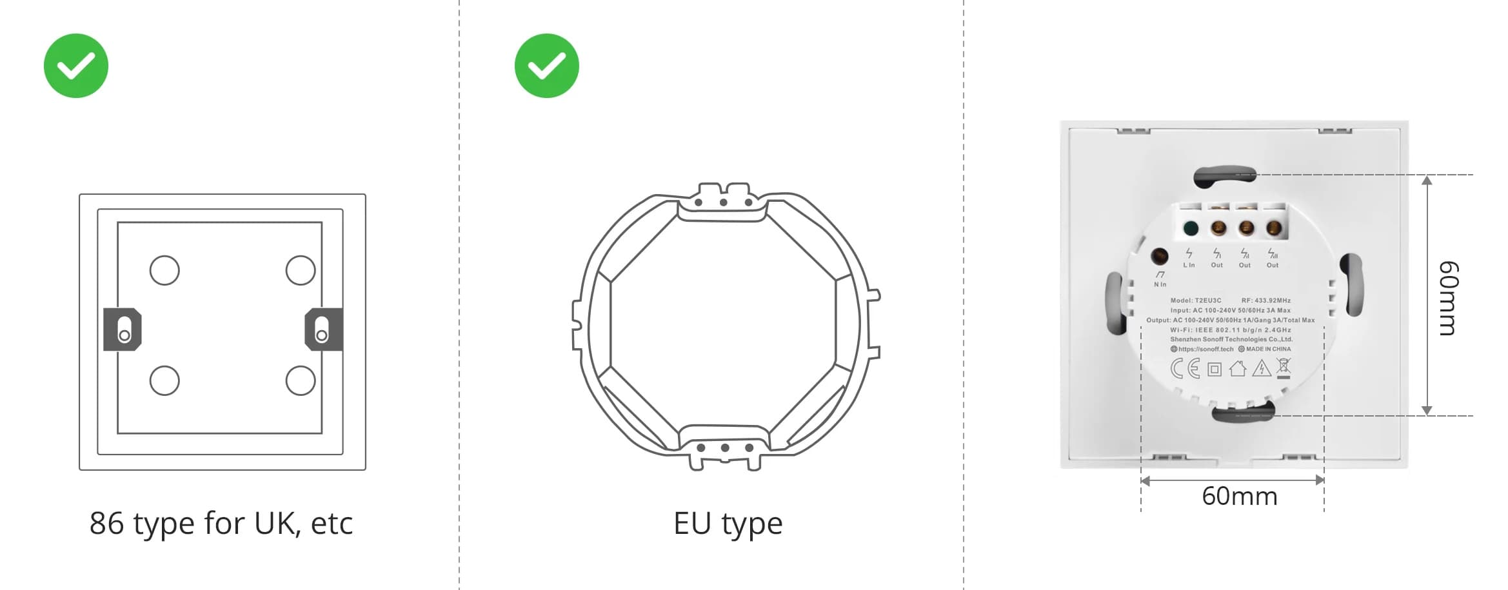The height and width of the screenshot is (590, 1508).
Task: Click the electric shock warning triangle
Action: (1261, 368)
